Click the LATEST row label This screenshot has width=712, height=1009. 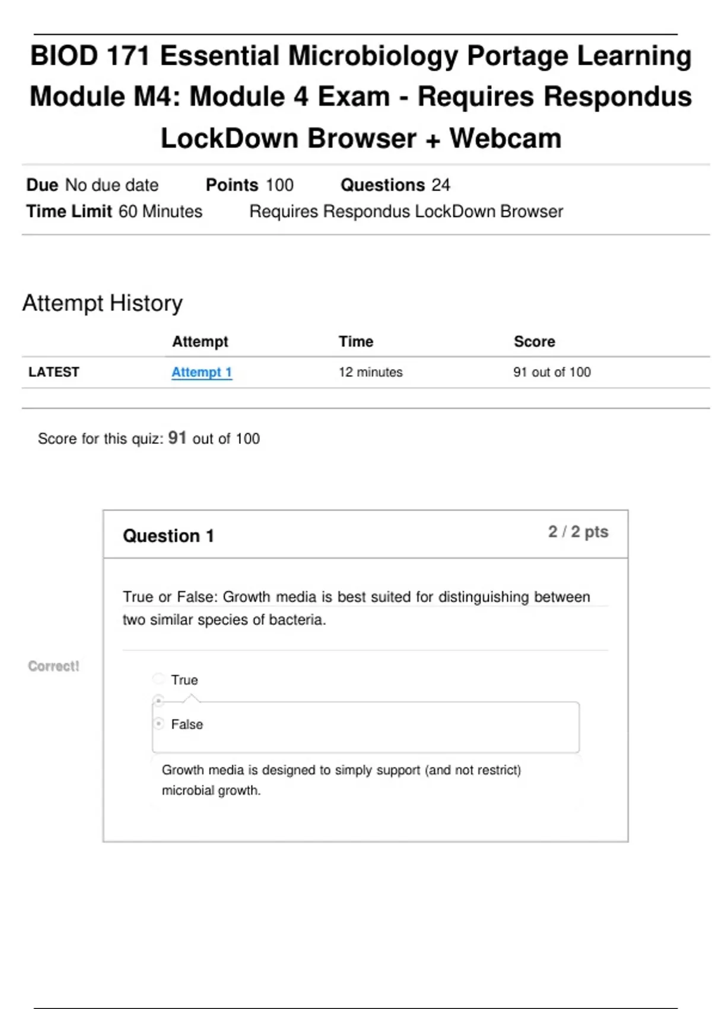[x=54, y=372]
